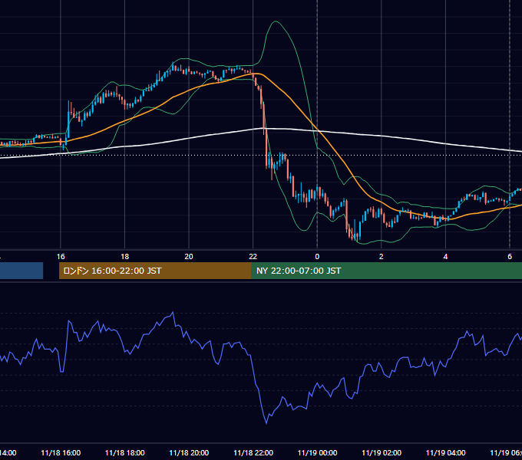Click the 18 hour axis label
The image size is (522, 460).
(x=125, y=257)
